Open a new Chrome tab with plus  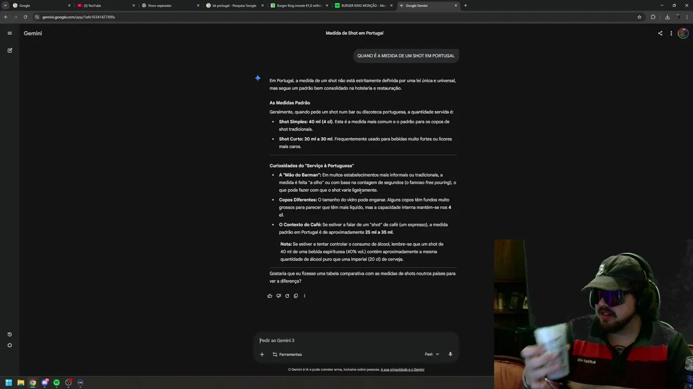pos(466,5)
